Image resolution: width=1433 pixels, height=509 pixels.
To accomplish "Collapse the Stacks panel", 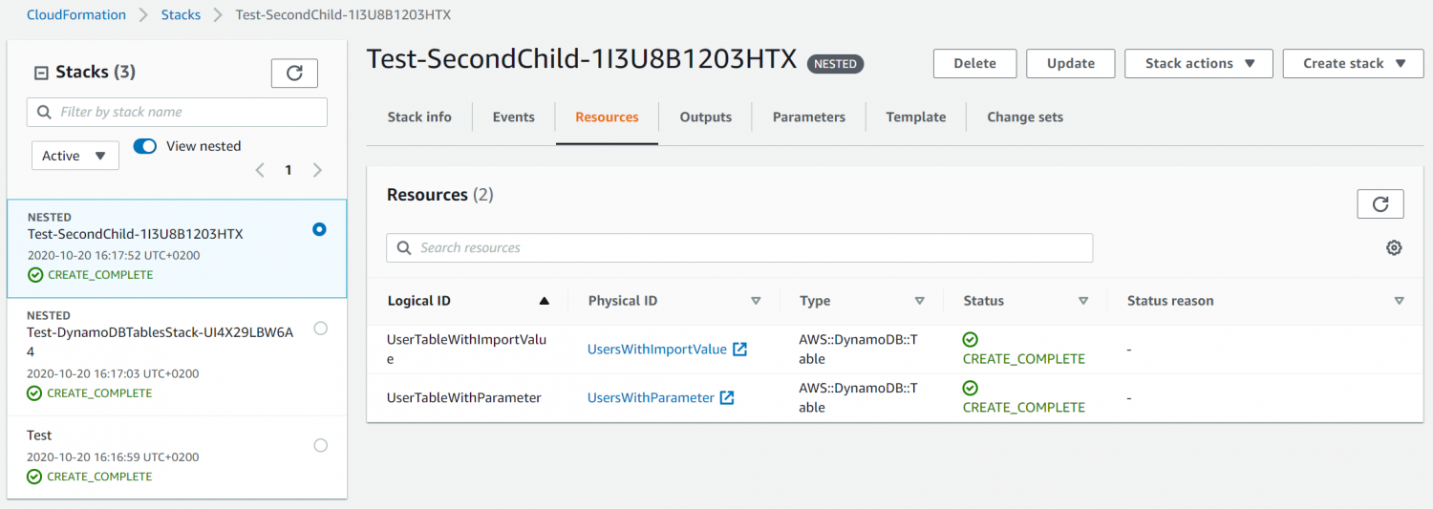I will click(x=41, y=73).
